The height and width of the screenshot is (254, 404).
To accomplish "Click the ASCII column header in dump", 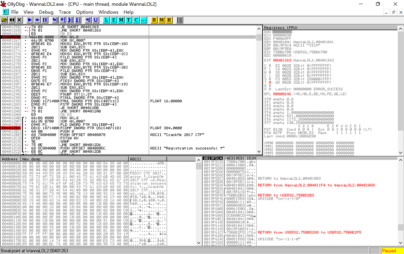I will tap(148, 159).
